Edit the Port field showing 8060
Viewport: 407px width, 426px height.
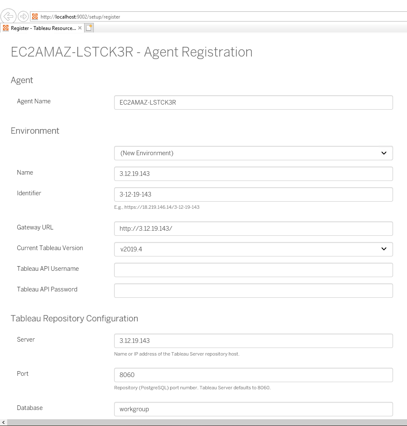click(253, 375)
